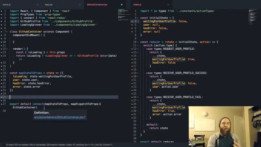The width and height of the screenshot is (261, 147).
Task: Collapse mapStateToProps fold arrow at line 18
Action: pyautogui.click(x=7, y=73)
